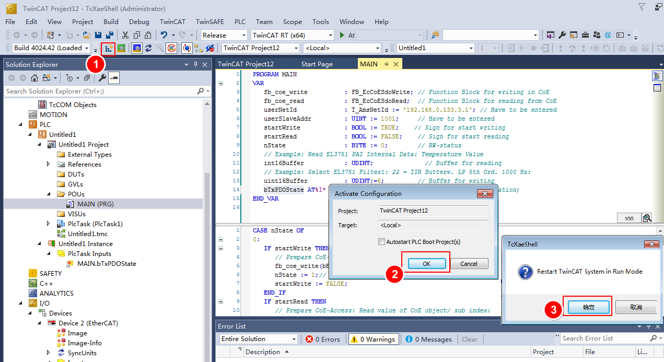Close the Activate Configuration dialog
Image resolution: width=664 pixels, height=362 pixels.
point(485,193)
